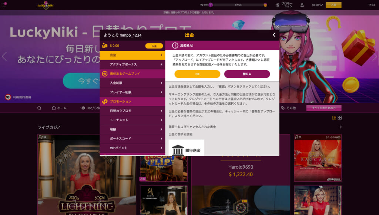Select 出金 in the sidebar menu
This screenshot has width=379, height=215.
point(133,55)
